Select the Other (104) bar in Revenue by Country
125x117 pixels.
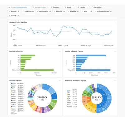click(37, 70)
